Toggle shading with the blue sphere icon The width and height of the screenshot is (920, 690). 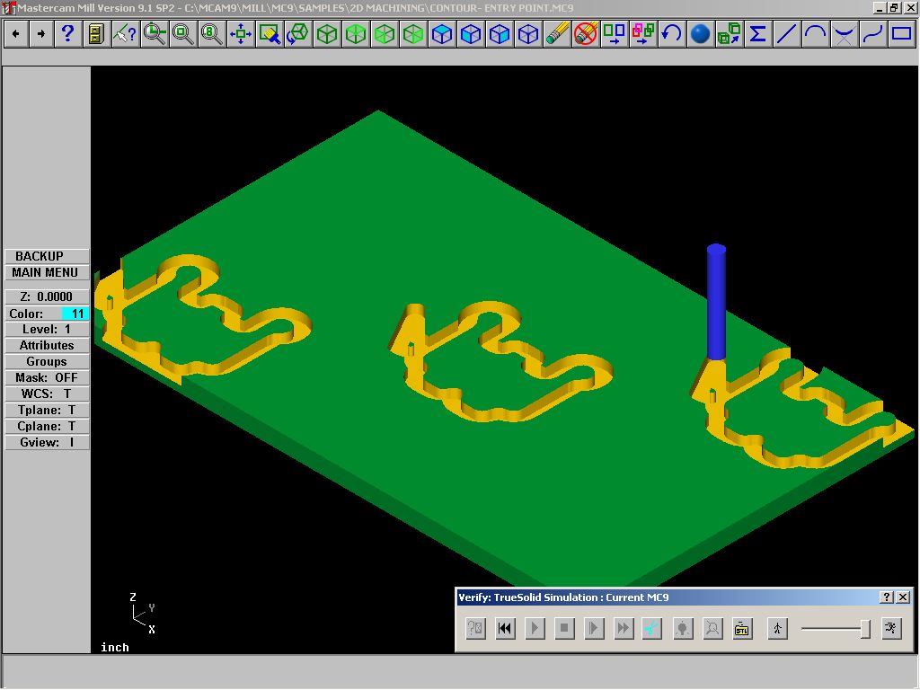click(701, 34)
